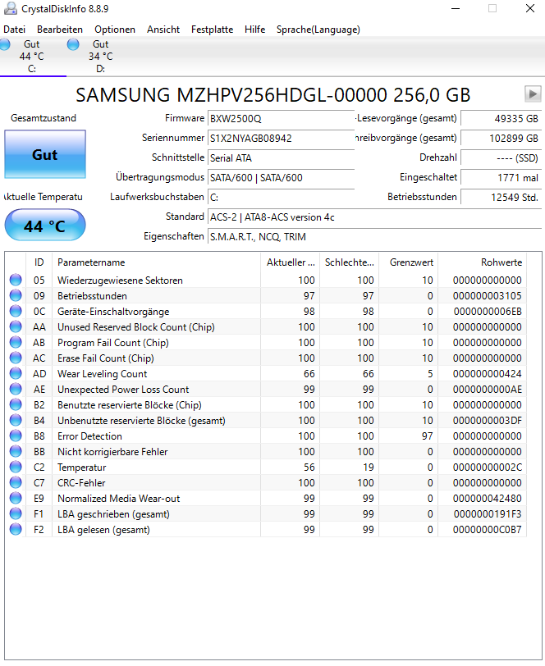This screenshot has height=666, width=545.
Task: Click raw value 000000042480
Action: coord(488,498)
